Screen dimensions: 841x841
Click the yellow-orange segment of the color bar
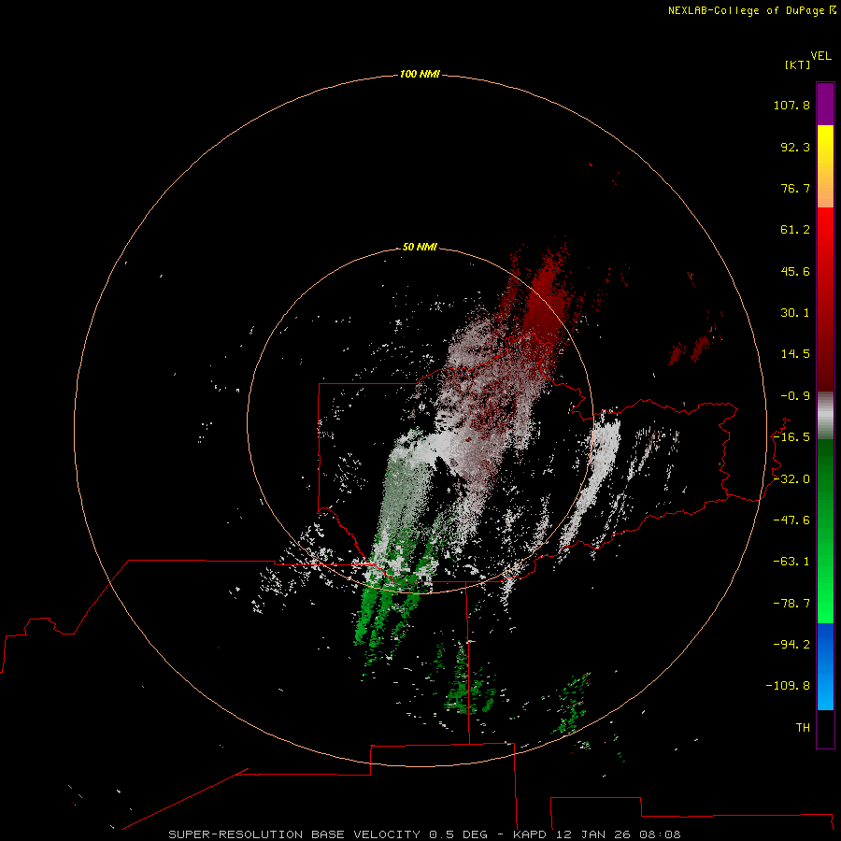pyautogui.click(x=825, y=166)
